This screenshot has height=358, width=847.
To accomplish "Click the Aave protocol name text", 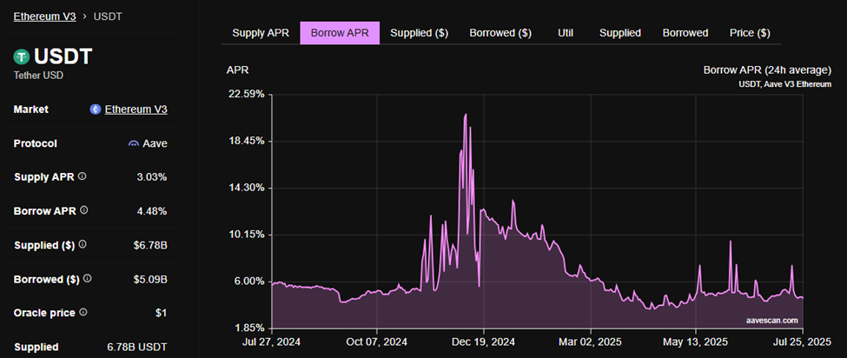I will point(155,143).
